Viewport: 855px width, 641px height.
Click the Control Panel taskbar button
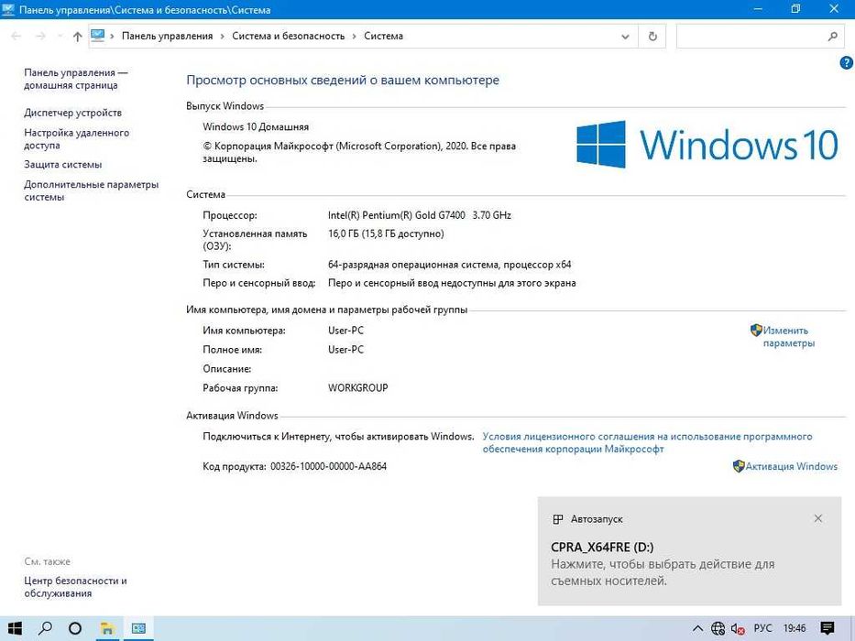click(138, 628)
